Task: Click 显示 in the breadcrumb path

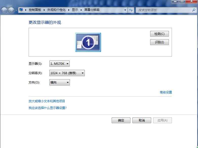Action: click(75, 10)
